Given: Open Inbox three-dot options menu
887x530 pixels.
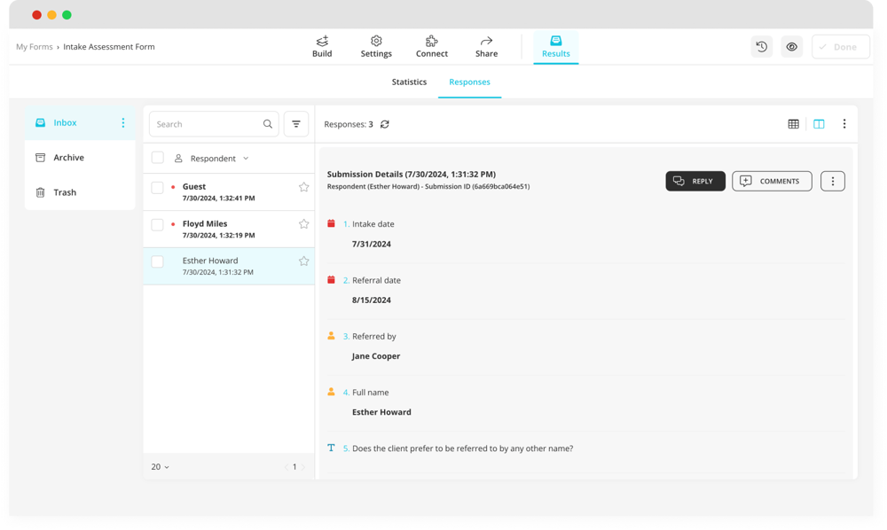Looking at the screenshot, I should click(123, 123).
